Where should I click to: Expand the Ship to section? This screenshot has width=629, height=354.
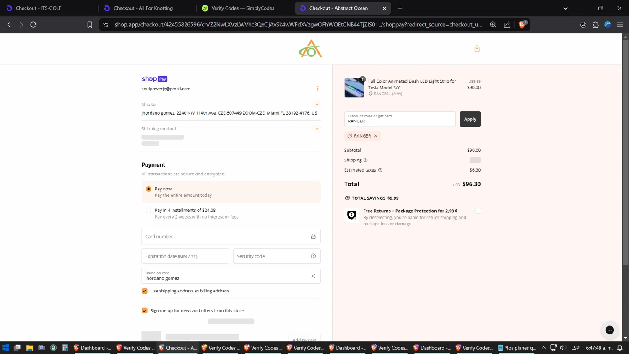pyautogui.click(x=317, y=105)
